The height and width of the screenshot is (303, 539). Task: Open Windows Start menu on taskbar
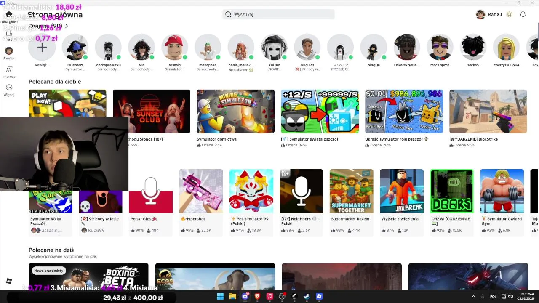pyautogui.click(x=220, y=296)
